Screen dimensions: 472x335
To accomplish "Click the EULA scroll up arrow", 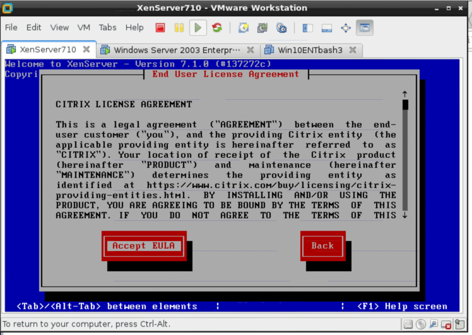I will tap(405, 94).
